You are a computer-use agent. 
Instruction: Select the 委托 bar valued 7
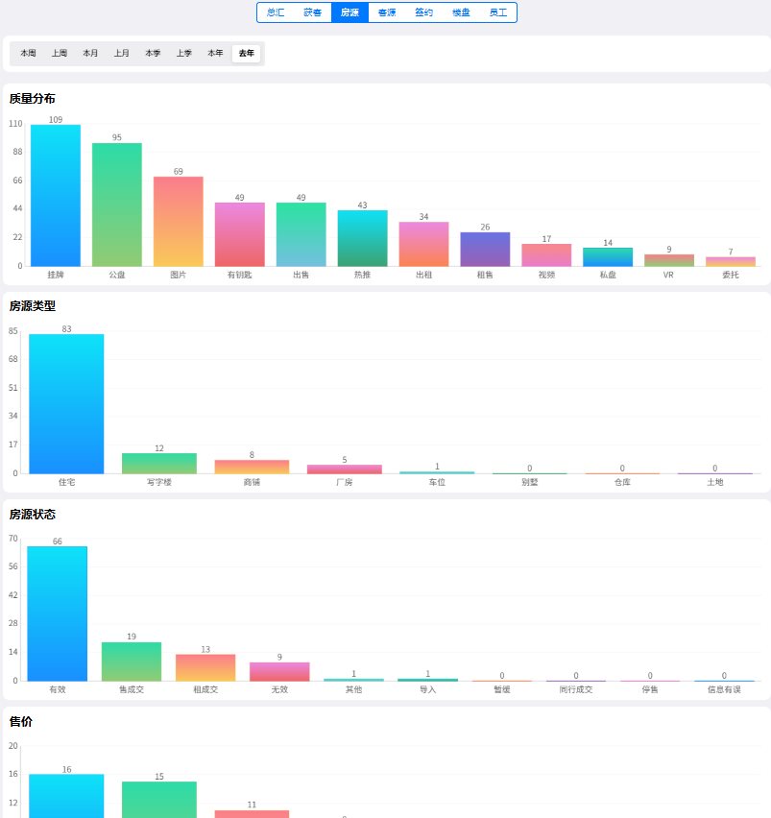[x=731, y=262]
